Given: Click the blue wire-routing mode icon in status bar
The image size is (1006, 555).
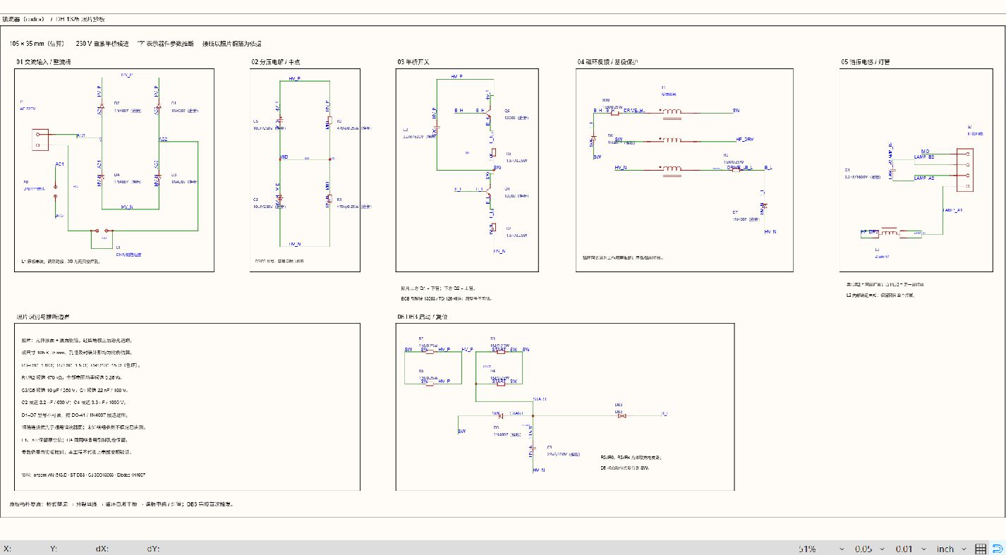Looking at the screenshot, I should point(998,549).
